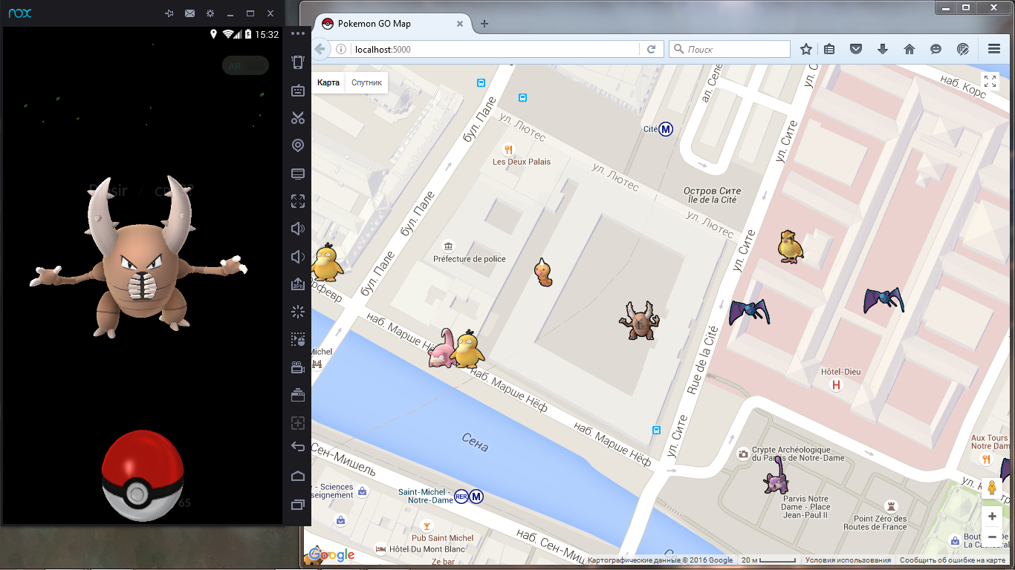Image resolution: width=1015 pixels, height=570 pixels.
Task: Click the Pidgey marker on the map
Action: tap(791, 246)
